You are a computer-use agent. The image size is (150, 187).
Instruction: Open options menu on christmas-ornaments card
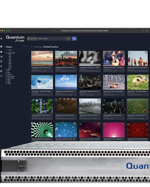pyautogui.click(x=124, y=71)
